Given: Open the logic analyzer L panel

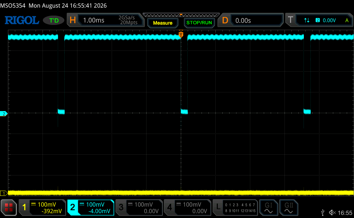Looking at the screenshot, I should [x=218, y=207].
